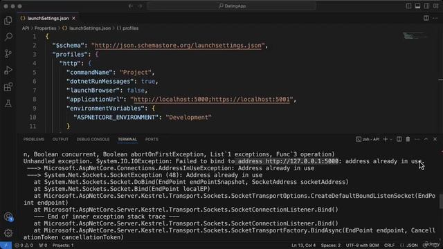Open editor More Actions ellipsis menu
The height and width of the screenshot is (249, 443).
(435, 18)
